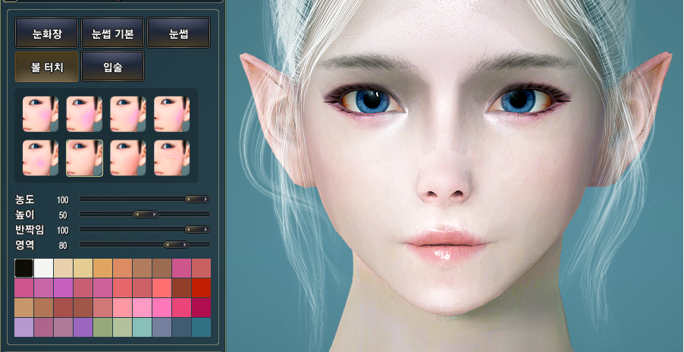Pick the darker sage green swatch

click(x=103, y=327)
